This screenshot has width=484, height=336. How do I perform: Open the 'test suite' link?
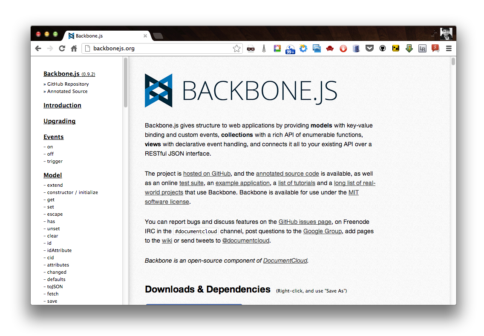tap(191, 183)
